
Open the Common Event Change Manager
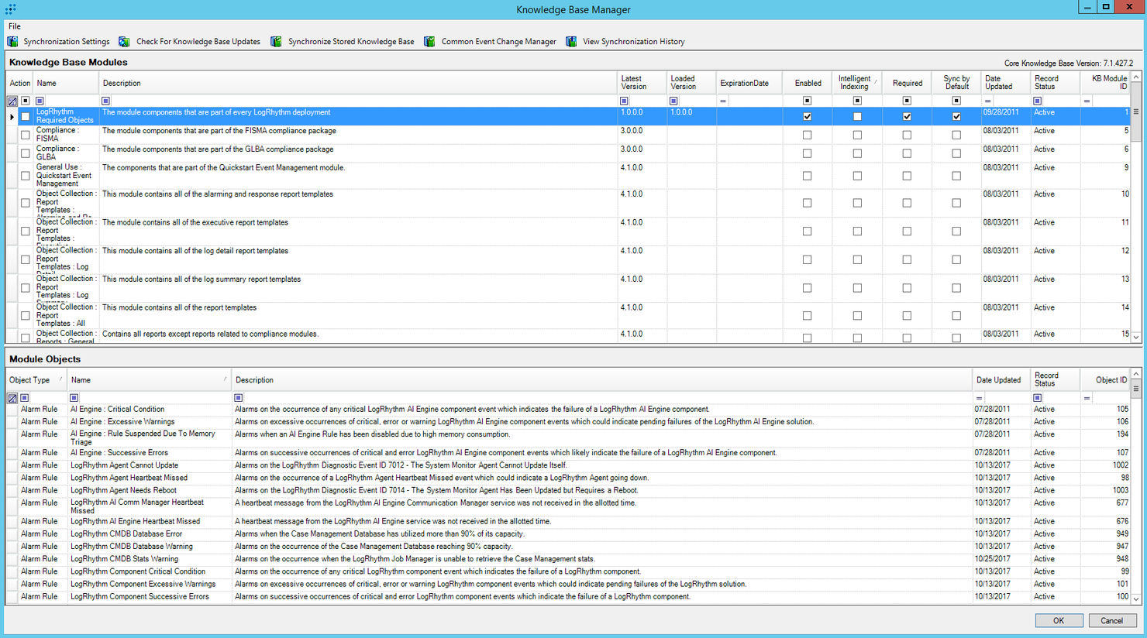tap(429, 41)
